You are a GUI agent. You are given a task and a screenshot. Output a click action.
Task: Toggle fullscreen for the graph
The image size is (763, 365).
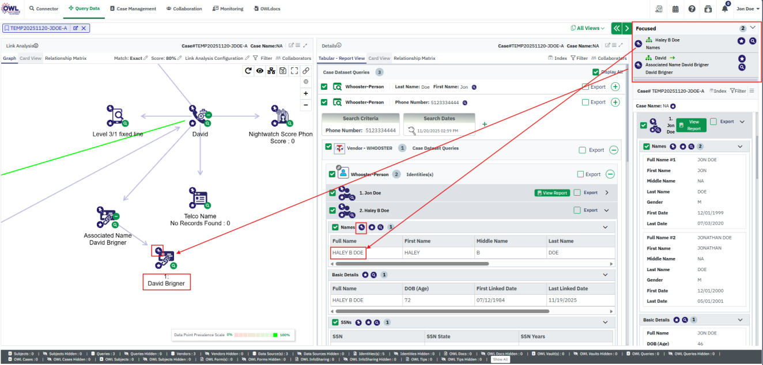[x=294, y=71]
